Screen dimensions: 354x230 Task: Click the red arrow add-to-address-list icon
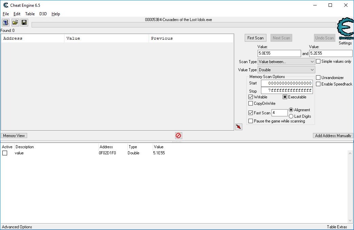[239, 127]
